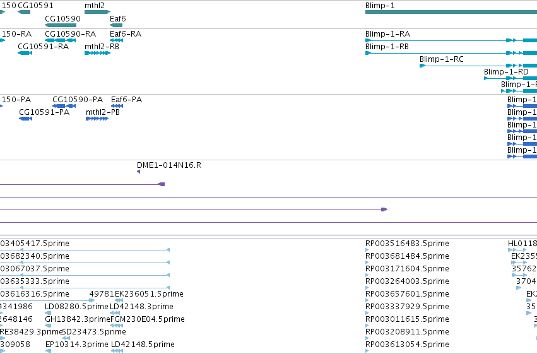Click the DME1-014N16.R label

point(169,165)
